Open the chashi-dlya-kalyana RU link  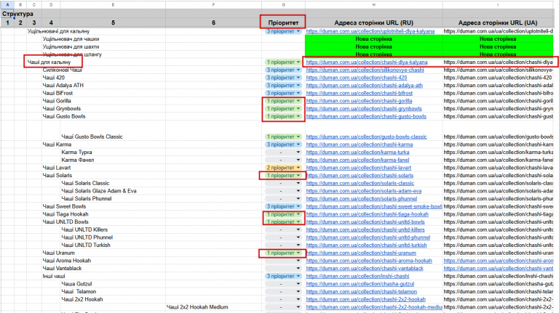(x=367, y=62)
